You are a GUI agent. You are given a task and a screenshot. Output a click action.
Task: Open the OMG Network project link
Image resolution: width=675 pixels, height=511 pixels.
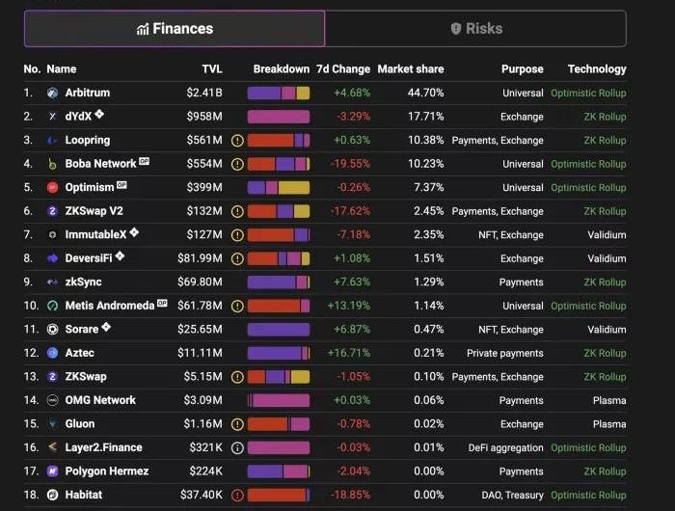[100, 400]
